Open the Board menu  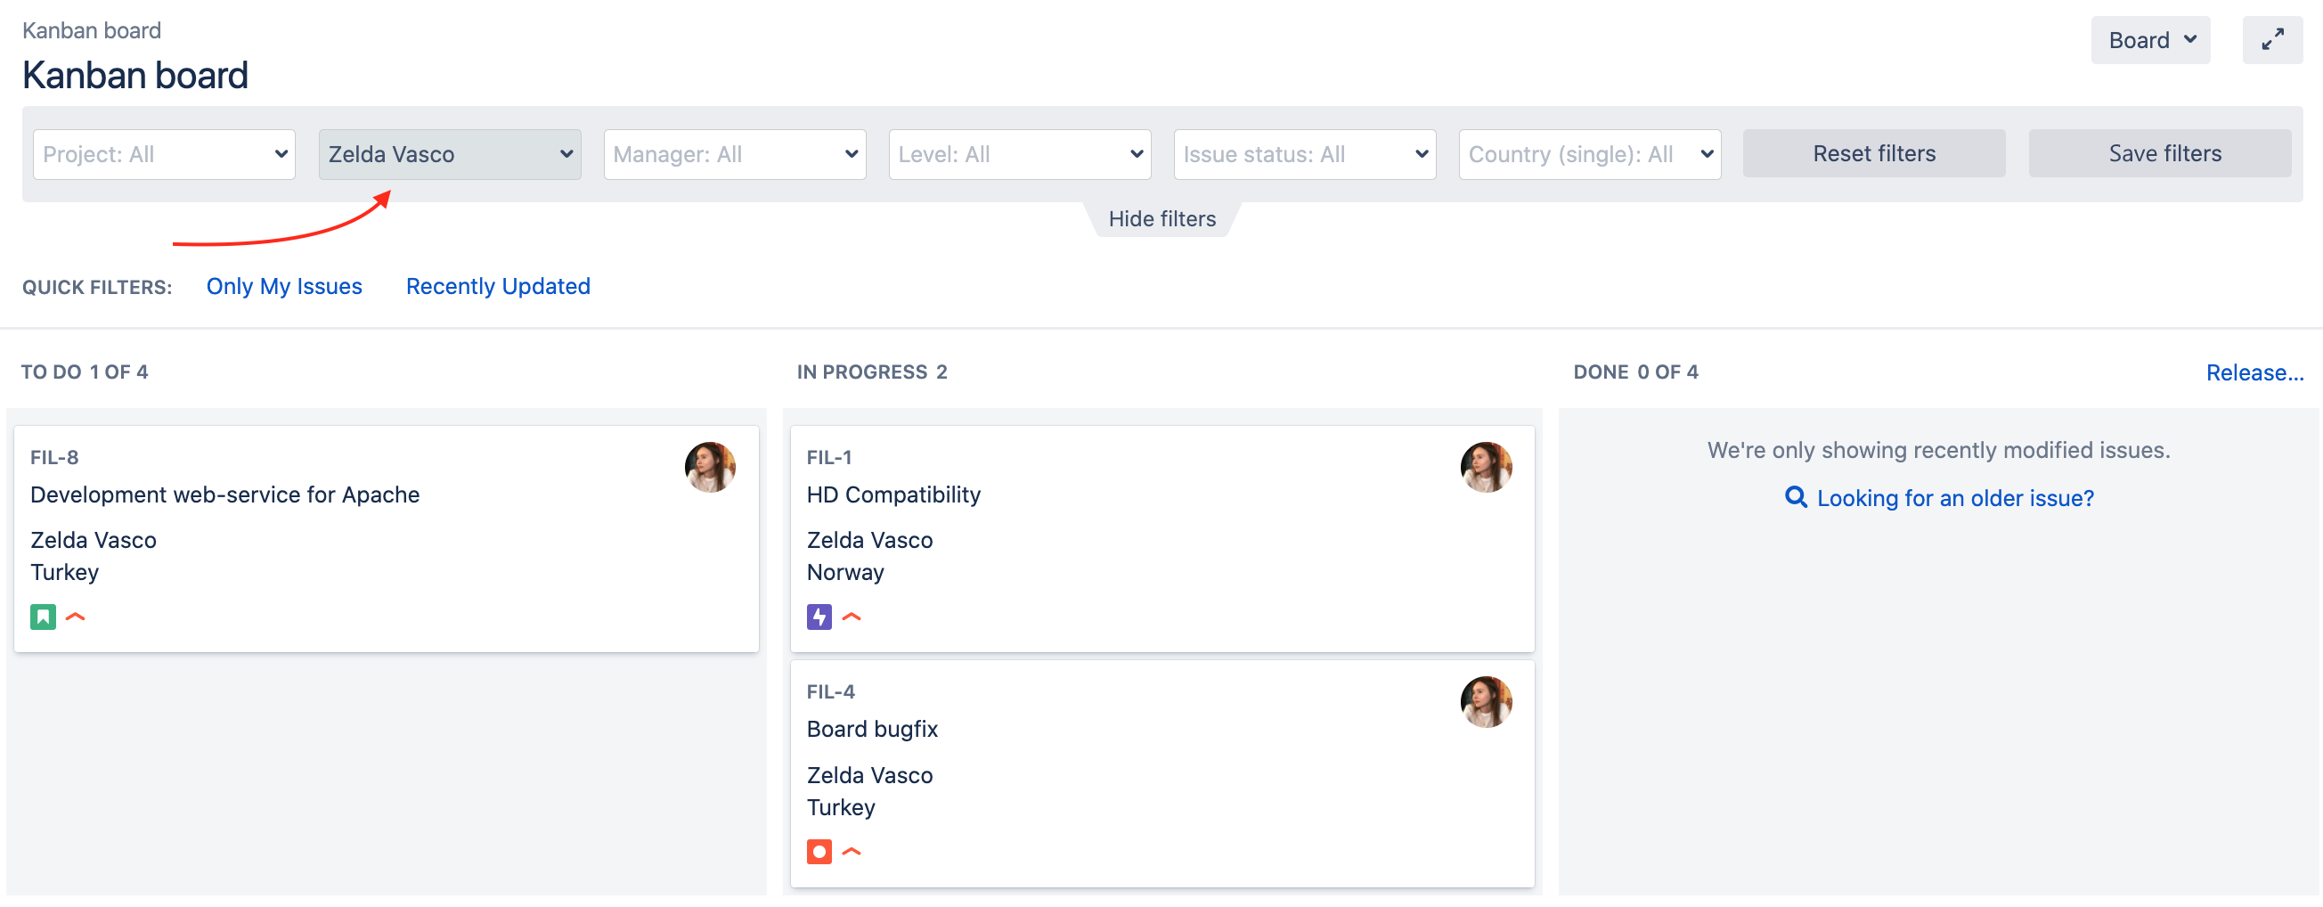[x=2150, y=40]
